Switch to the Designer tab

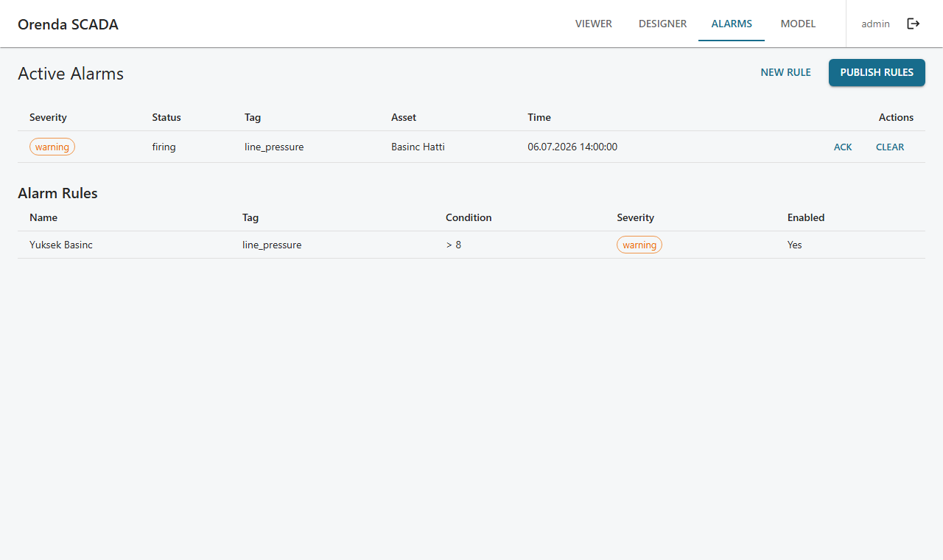[662, 24]
